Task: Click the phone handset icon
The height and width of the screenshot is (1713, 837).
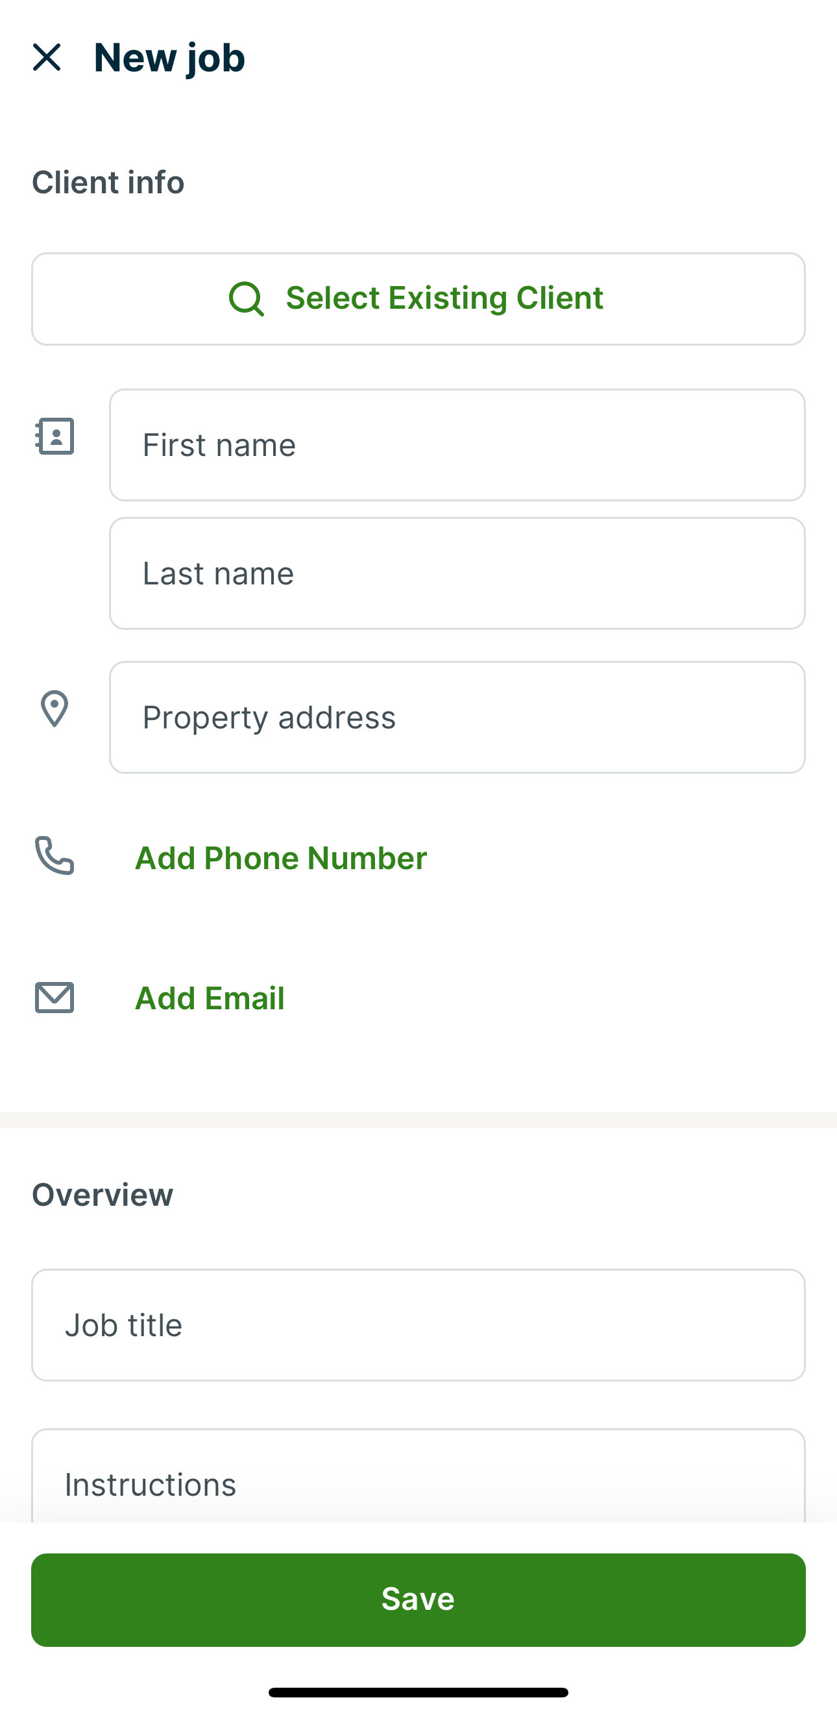Action: [x=55, y=855]
